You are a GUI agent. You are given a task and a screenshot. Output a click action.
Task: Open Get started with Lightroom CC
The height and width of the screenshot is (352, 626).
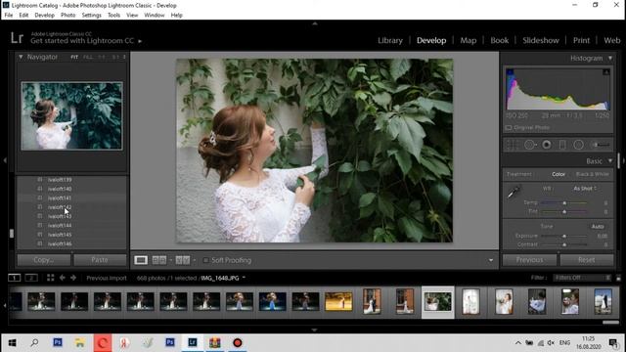click(82, 41)
